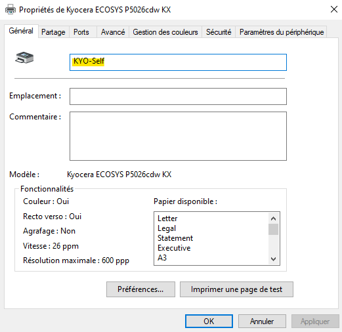Screen dimensions: 342x332
Task: Click the 'Recto verso : Oui' text
Action: 53,217
